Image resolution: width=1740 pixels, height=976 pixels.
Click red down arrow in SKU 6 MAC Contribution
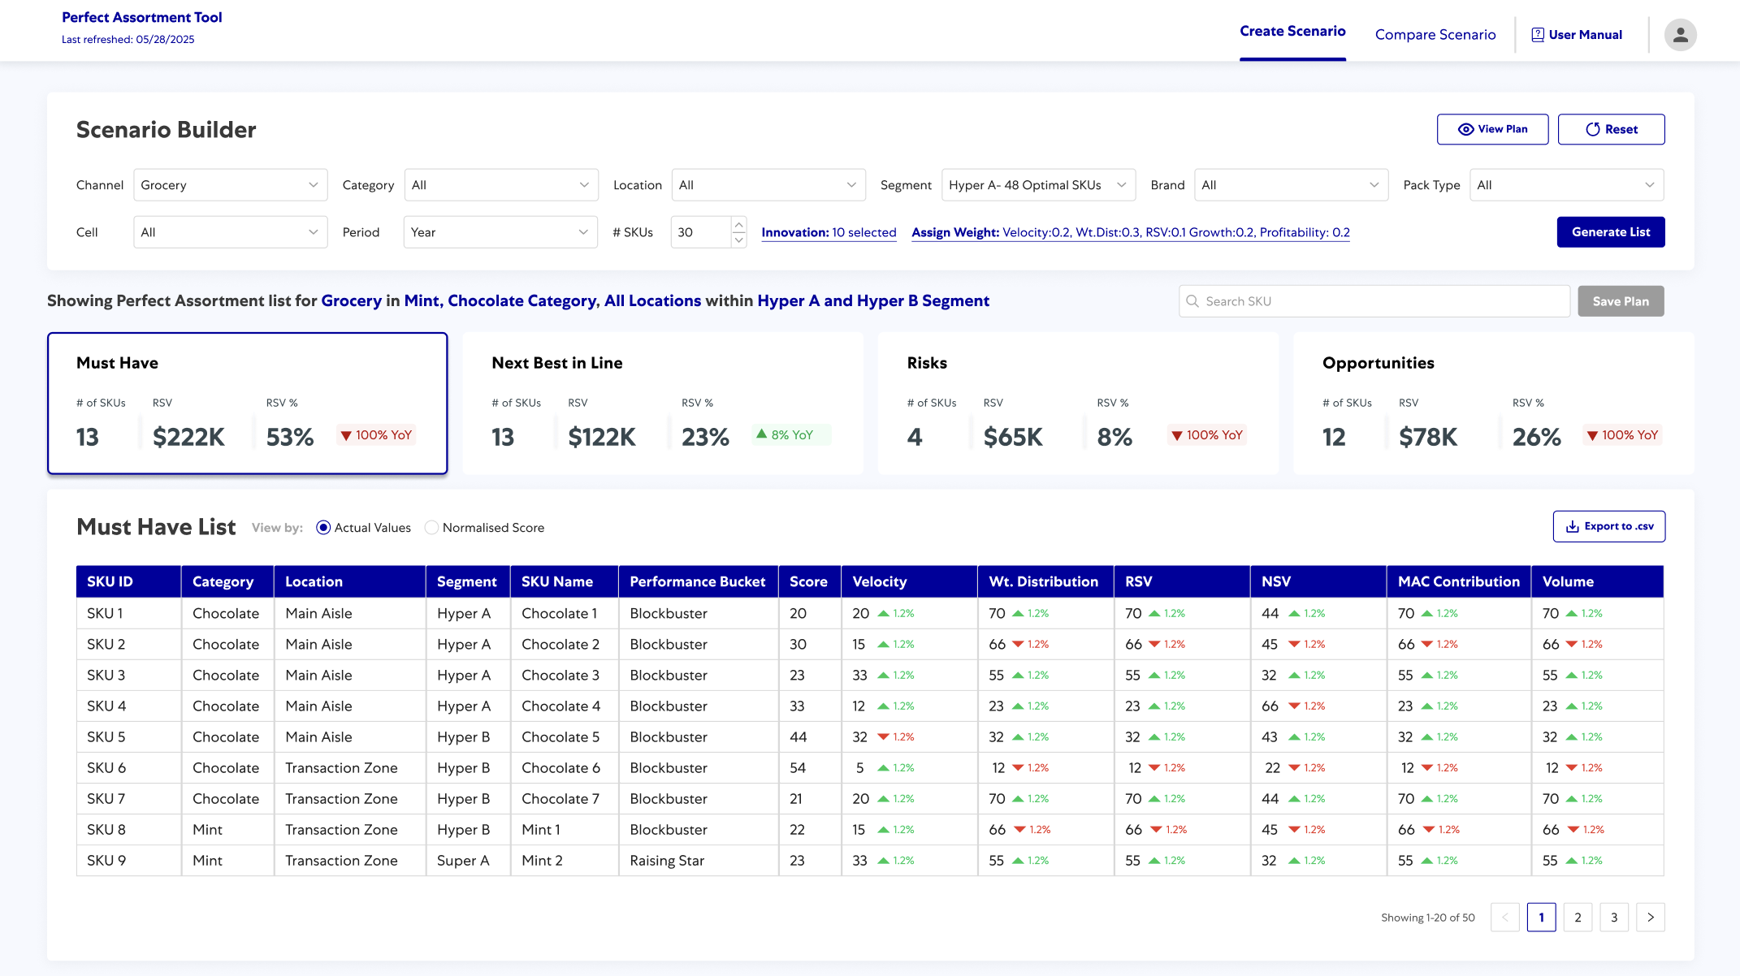pyautogui.click(x=1427, y=768)
